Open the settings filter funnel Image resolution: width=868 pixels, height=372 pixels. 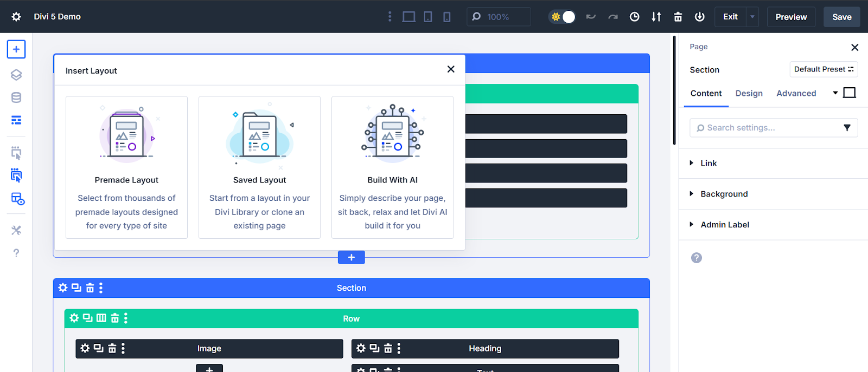(847, 128)
